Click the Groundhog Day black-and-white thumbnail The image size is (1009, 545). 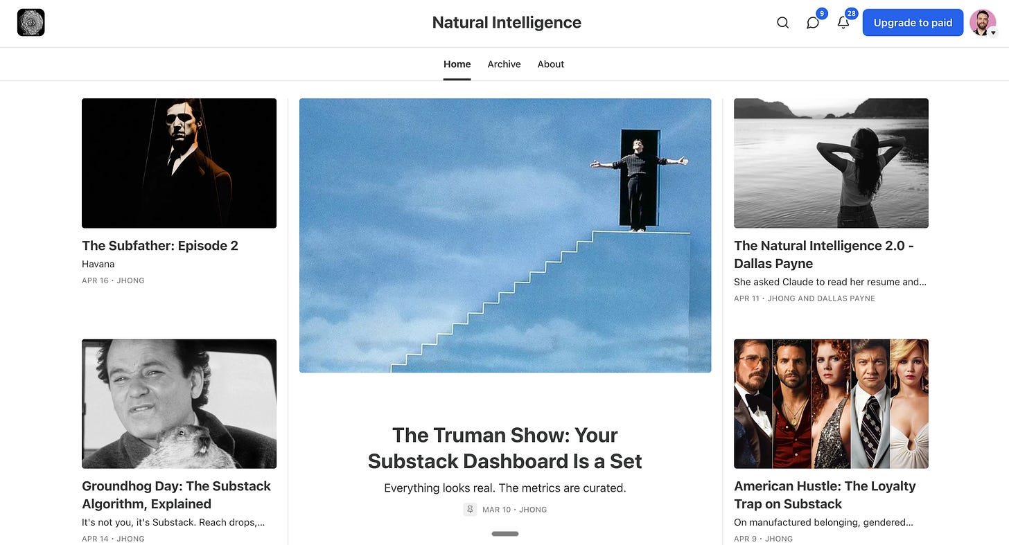coord(179,404)
